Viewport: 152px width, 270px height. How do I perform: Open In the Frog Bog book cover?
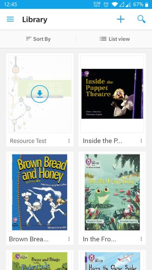coord(112,192)
